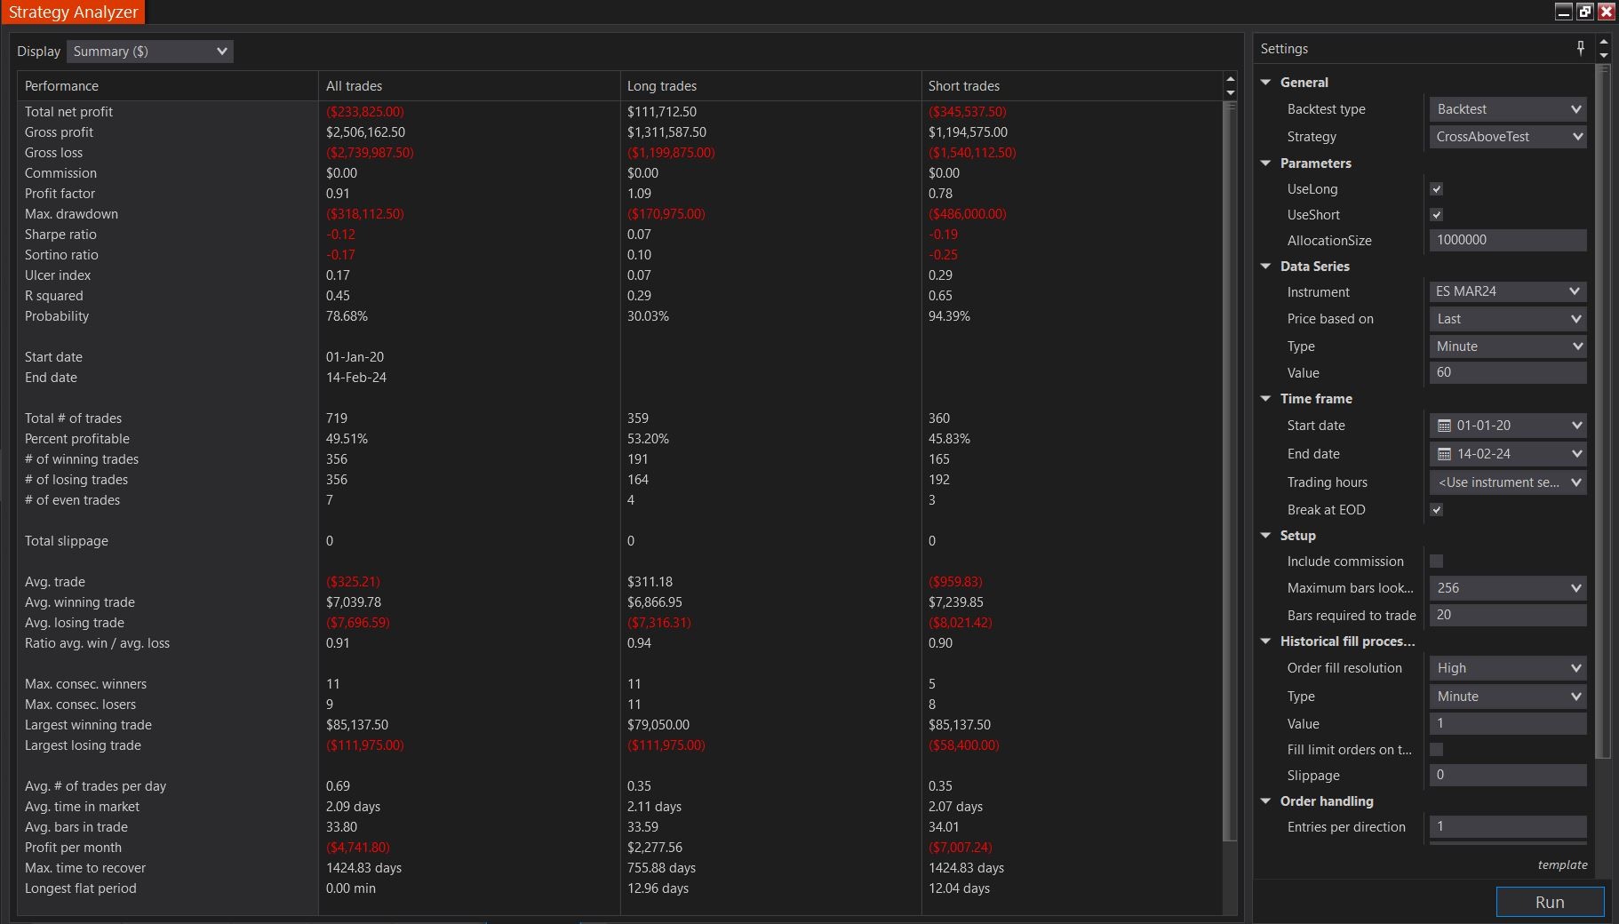Viewport: 1619px width, 924px height.
Task: Click the Long trades column header
Action: pos(662,86)
